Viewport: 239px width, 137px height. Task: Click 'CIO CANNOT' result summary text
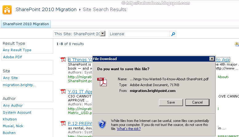[x=80, y=96]
